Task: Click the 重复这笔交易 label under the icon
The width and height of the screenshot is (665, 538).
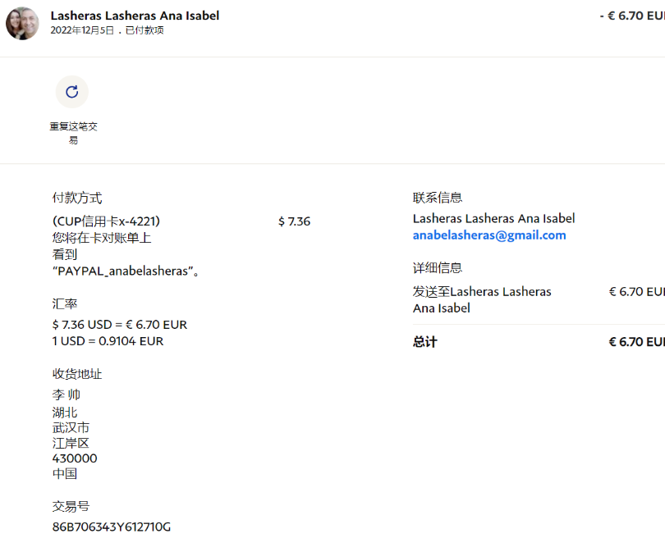Action: coord(73,133)
